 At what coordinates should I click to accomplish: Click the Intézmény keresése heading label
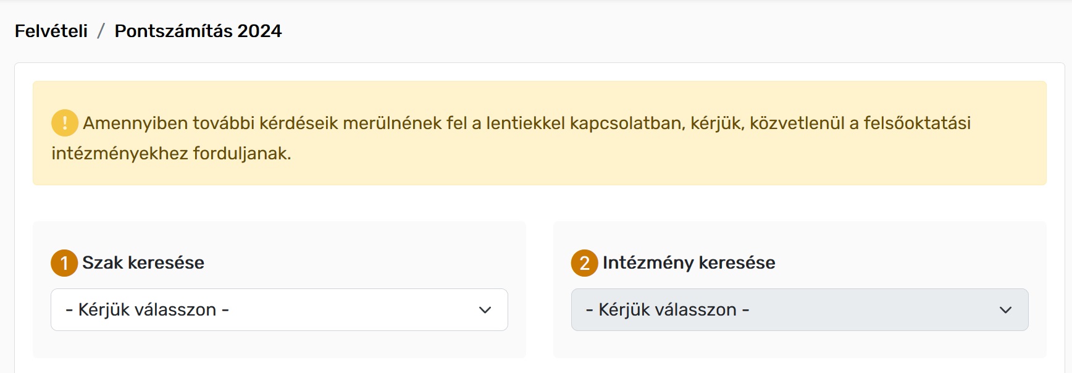689,262
